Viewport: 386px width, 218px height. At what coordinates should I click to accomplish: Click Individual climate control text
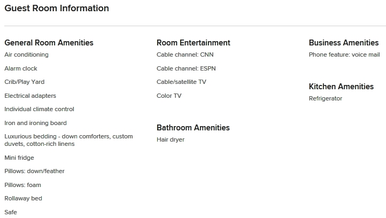[x=39, y=109]
